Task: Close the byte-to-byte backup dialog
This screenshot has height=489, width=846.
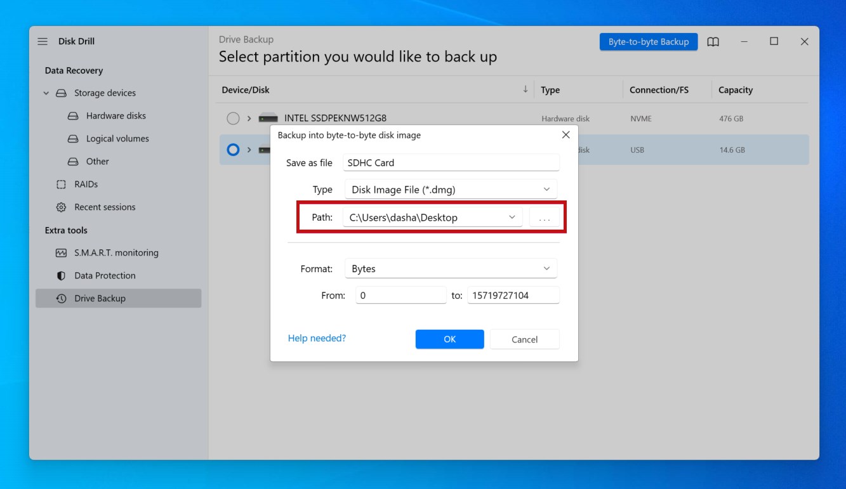Action: coord(565,135)
